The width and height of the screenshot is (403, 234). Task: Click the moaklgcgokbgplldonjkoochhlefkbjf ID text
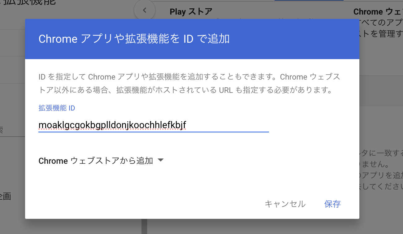pyautogui.click(x=112, y=125)
